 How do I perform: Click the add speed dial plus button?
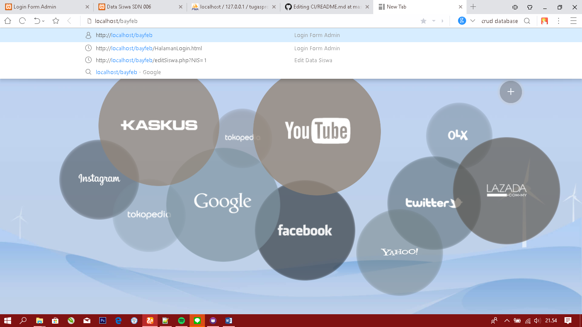[511, 92]
